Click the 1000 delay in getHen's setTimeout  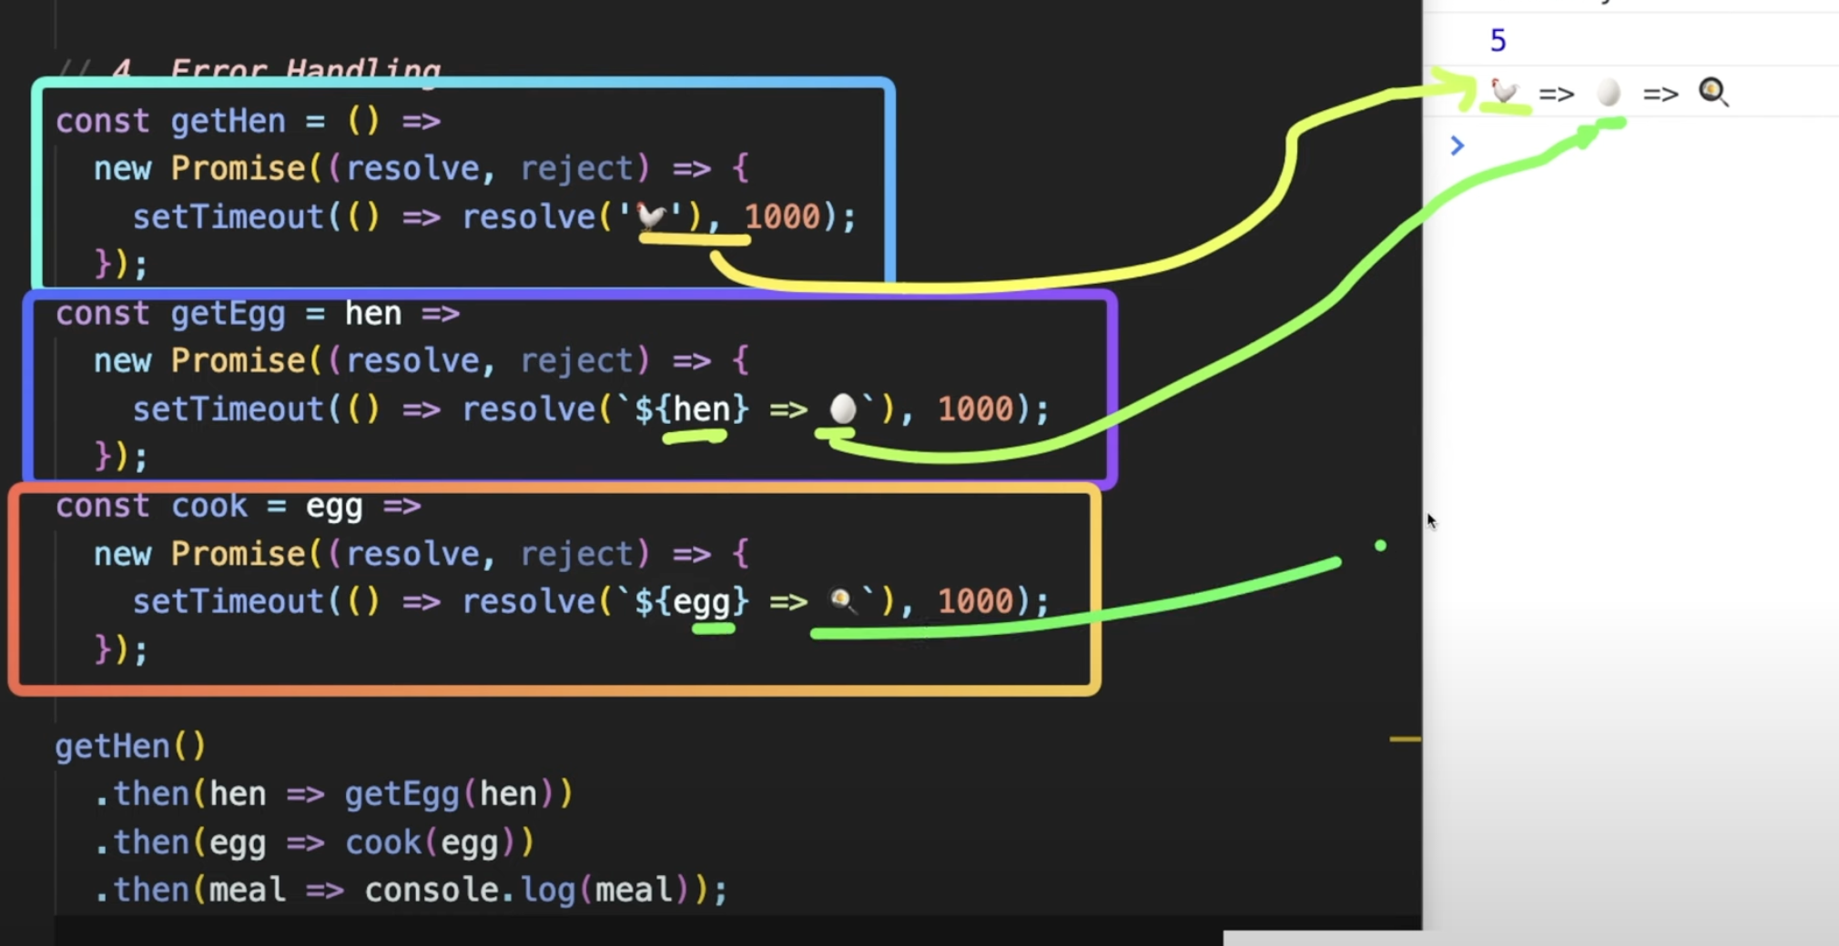pyautogui.click(x=782, y=217)
